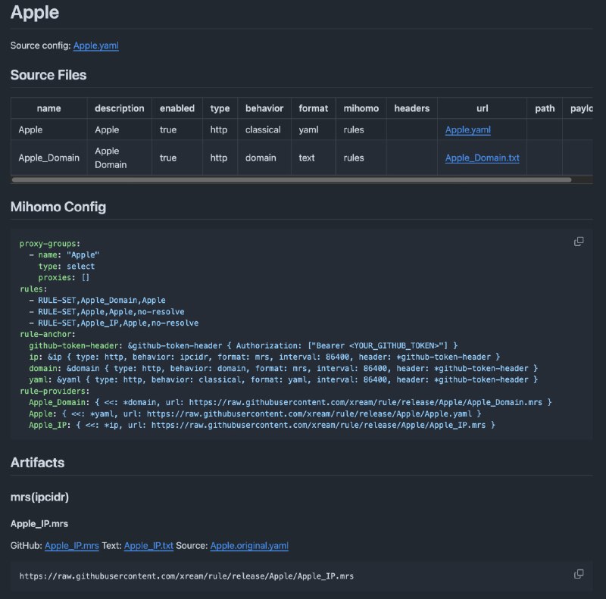
Task: Open the Apple_Domain.txt link
Action: pos(482,158)
